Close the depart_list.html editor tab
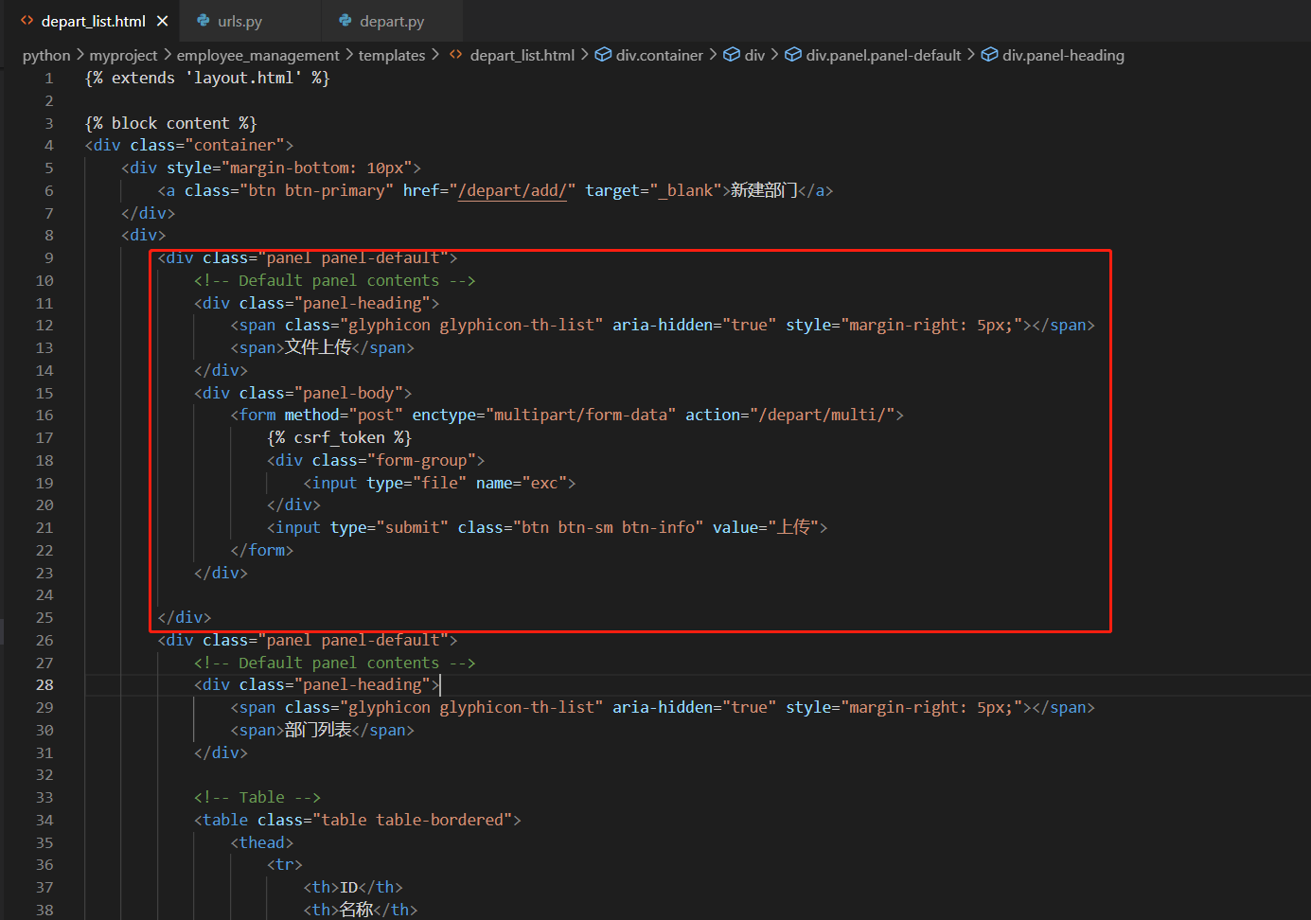This screenshot has width=1311, height=920. [x=162, y=21]
